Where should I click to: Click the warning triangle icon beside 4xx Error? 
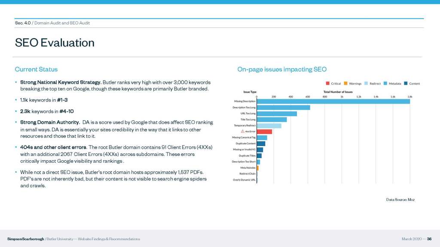[243, 131]
